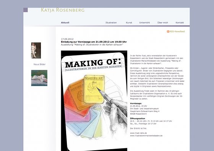The height and width of the screenshot is (151, 214).
Task: Open the Illustration menu item
Action: pos(111,23)
